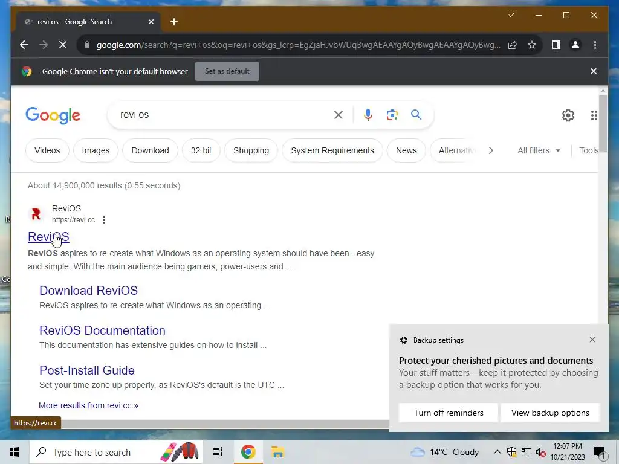619x464 pixels.
Task: Open the three-dot menu beside revi.cc
Action: (104, 220)
